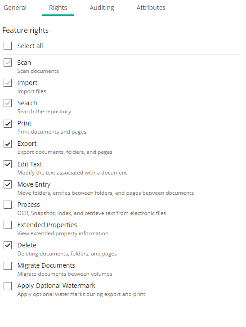Uncheck the Move Entry checkbox
Screen dimensions: 246x327
click(8, 184)
